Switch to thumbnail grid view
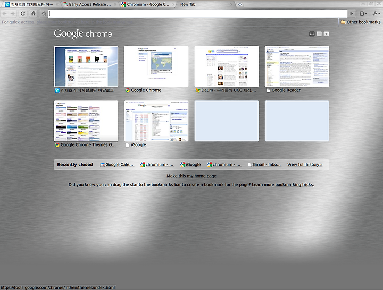This screenshot has height=290, width=383. click(x=312, y=34)
